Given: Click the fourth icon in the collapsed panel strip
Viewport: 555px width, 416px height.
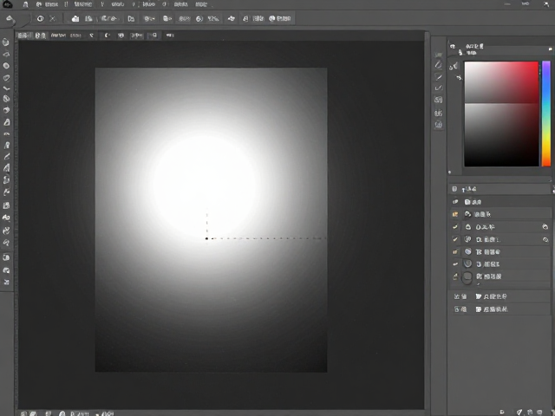Looking at the screenshot, I should (439, 88).
